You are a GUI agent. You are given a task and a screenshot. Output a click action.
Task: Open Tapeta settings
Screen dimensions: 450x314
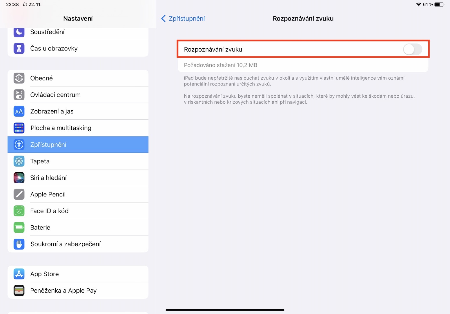(x=78, y=161)
